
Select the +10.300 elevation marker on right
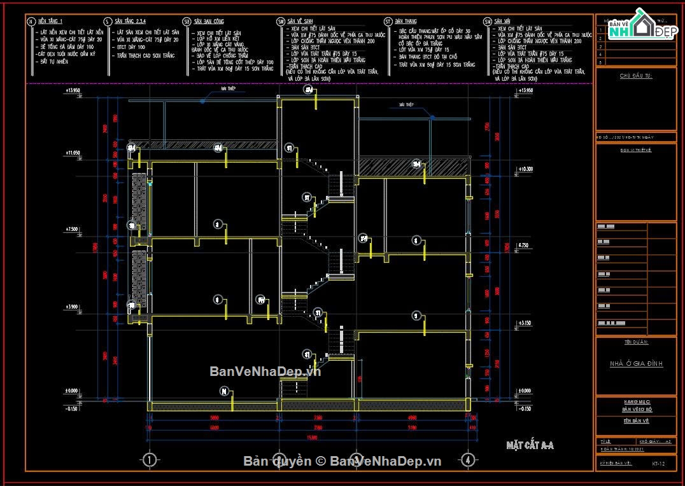[525, 169]
